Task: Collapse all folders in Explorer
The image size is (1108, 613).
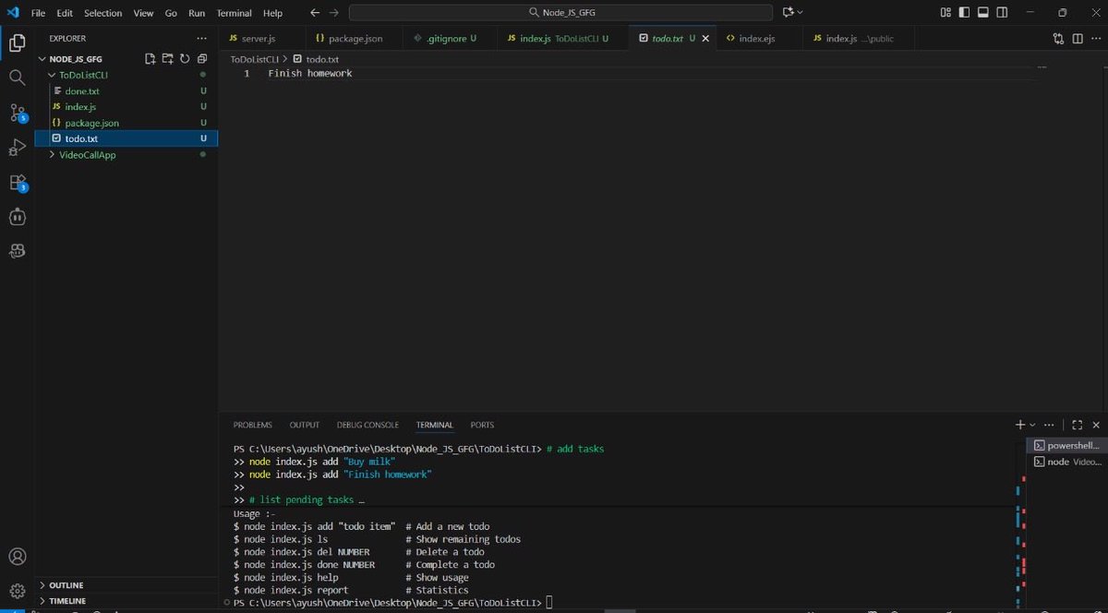Action: (201, 58)
